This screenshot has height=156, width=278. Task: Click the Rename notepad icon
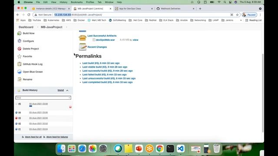19,79
